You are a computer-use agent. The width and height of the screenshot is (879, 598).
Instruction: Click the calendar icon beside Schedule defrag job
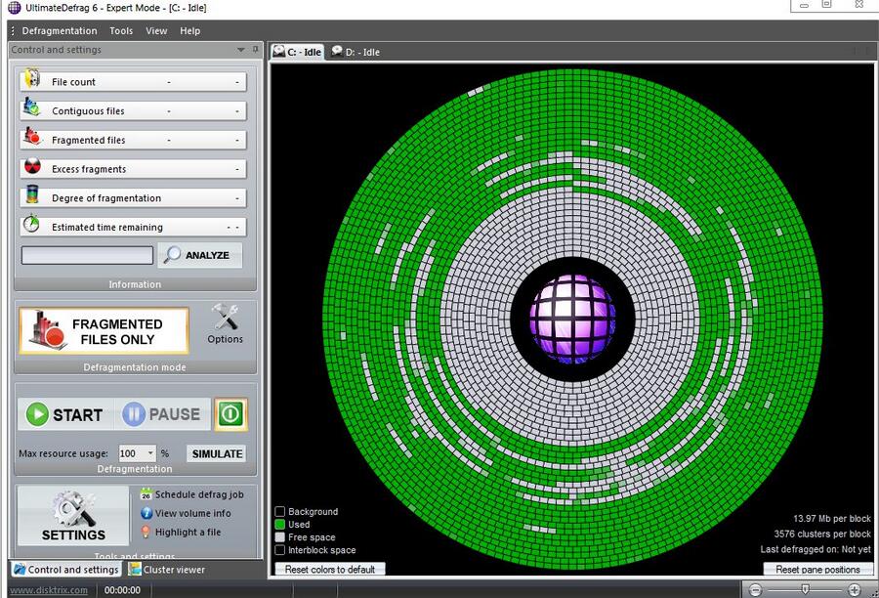click(146, 494)
